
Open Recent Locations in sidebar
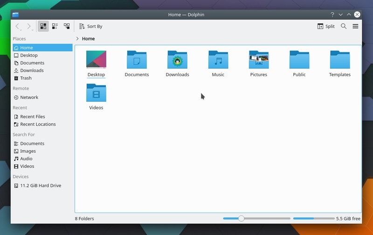[42, 124]
